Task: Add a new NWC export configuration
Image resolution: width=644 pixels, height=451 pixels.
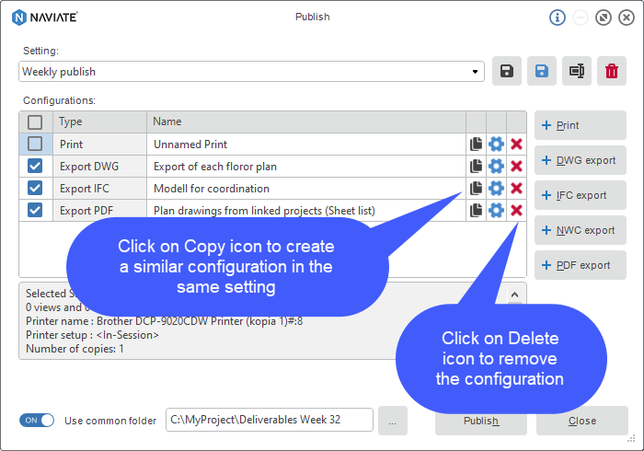Action: [580, 230]
